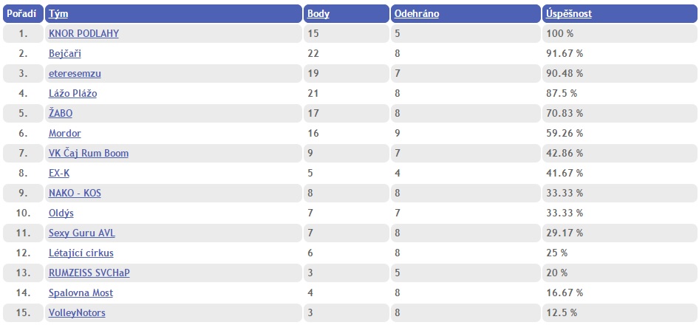Viewport: 699px width, 325px height.
Task: Open NAKO - KOS team link
Action: [75, 193]
